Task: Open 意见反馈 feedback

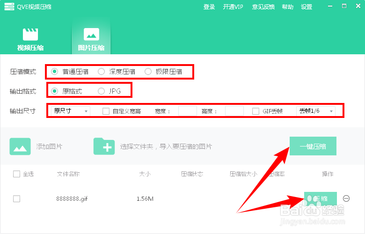Action: tap(263, 7)
